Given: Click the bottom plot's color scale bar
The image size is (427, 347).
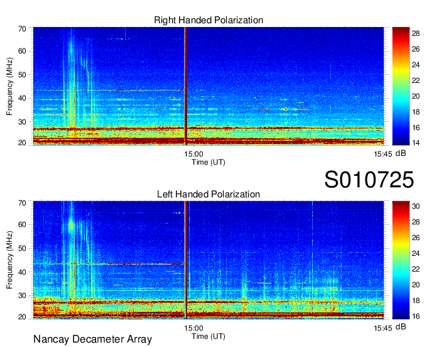Looking at the screenshot, I should (401, 260).
